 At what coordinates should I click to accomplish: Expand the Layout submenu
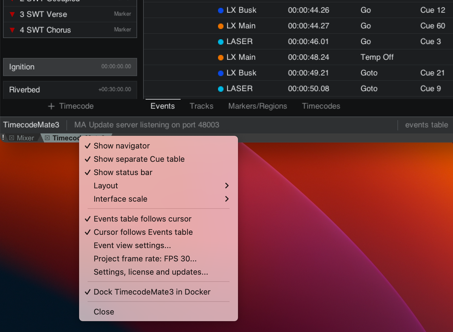click(159, 186)
